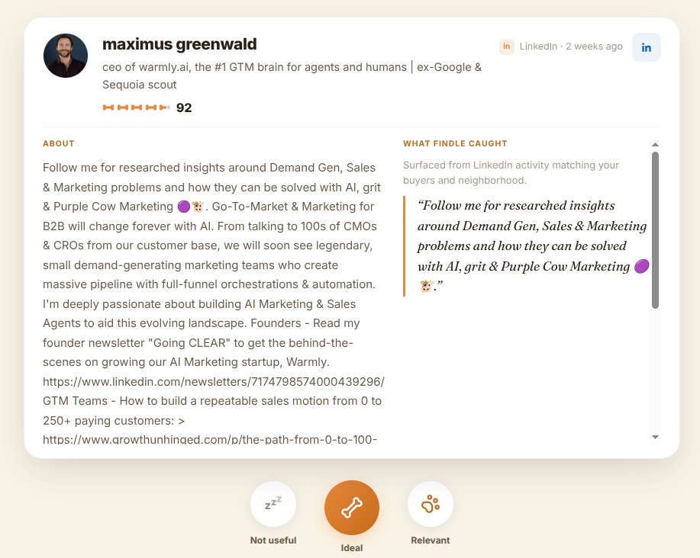
Task: Click the bone rating score icons
Action: [136, 107]
